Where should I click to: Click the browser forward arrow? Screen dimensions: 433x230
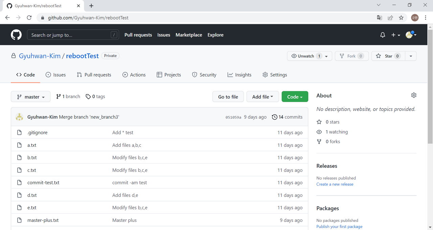[18, 18]
